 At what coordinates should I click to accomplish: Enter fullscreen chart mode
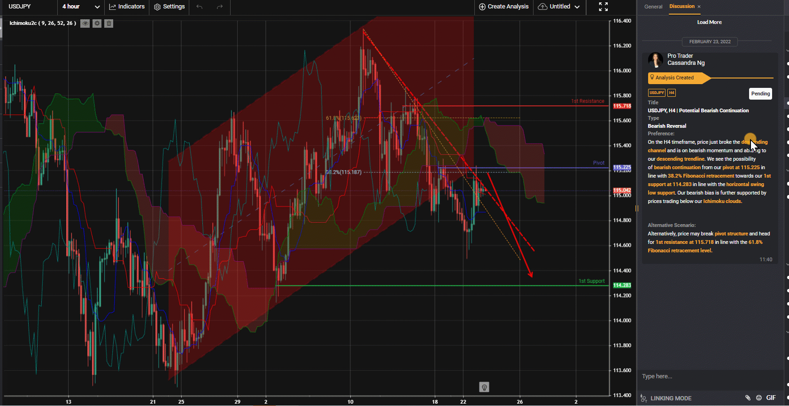[603, 7]
